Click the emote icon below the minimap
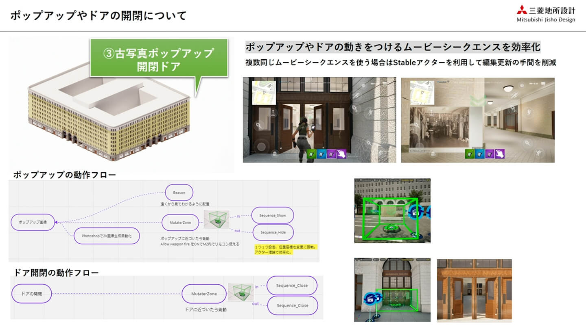586x329 pixels. [273, 112]
